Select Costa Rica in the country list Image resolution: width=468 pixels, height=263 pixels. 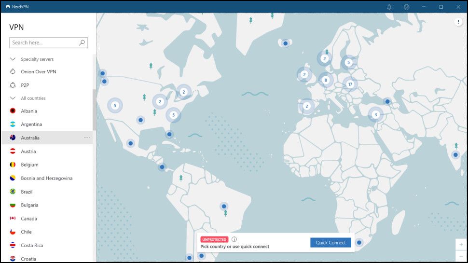(47, 245)
